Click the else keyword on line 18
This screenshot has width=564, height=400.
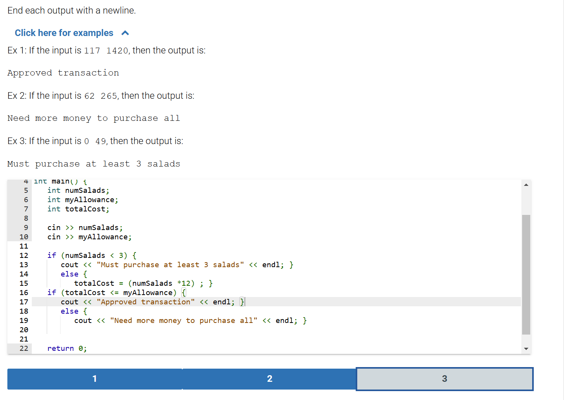point(69,311)
